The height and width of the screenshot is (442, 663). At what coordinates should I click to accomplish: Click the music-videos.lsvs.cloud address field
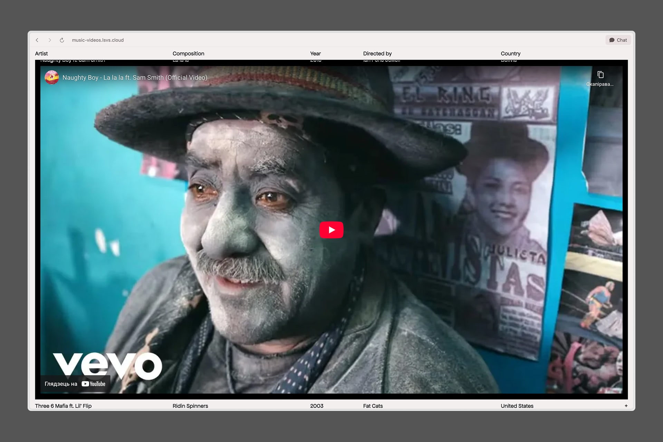(98, 40)
